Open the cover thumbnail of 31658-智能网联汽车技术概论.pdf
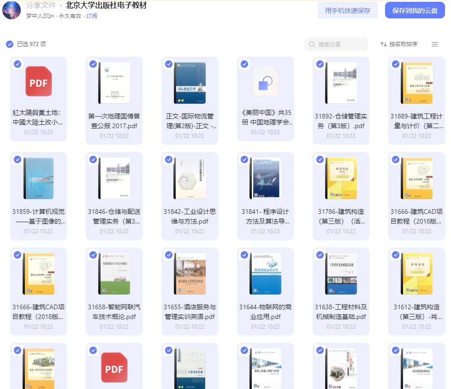Screen dimensions: 451x389 (x=114, y=274)
